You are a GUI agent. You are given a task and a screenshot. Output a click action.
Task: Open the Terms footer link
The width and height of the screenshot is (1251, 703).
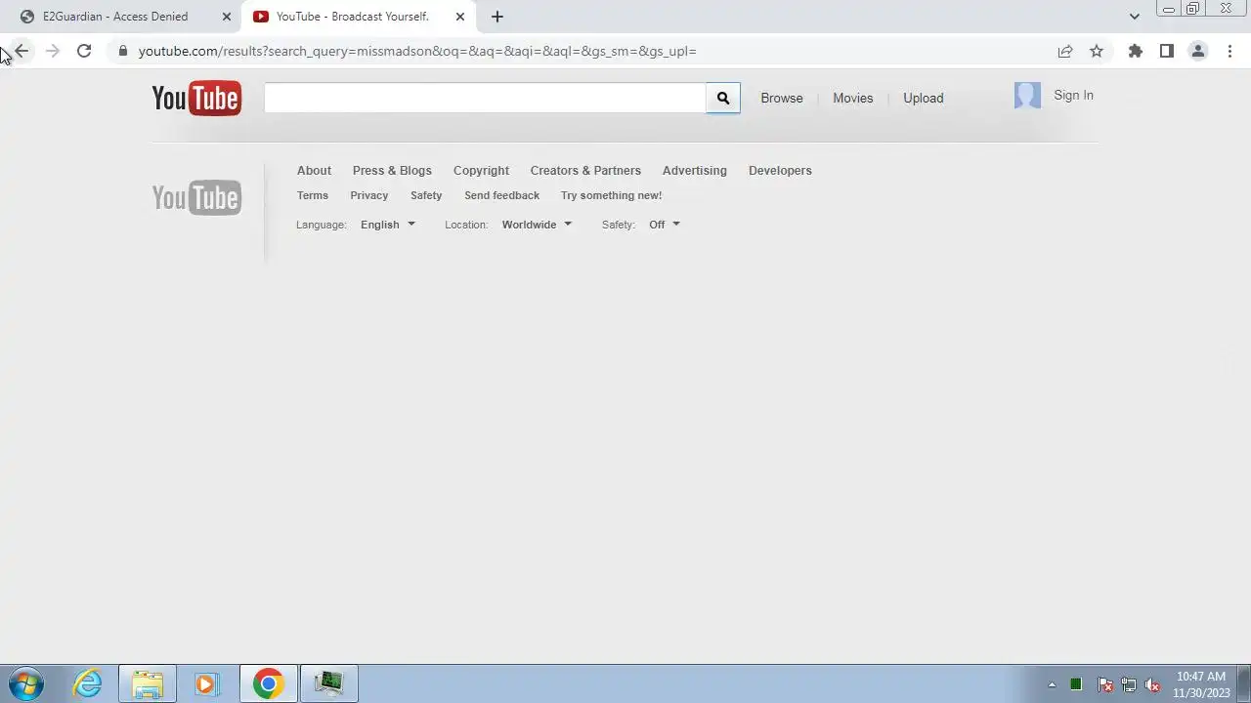pyautogui.click(x=313, y=195)
